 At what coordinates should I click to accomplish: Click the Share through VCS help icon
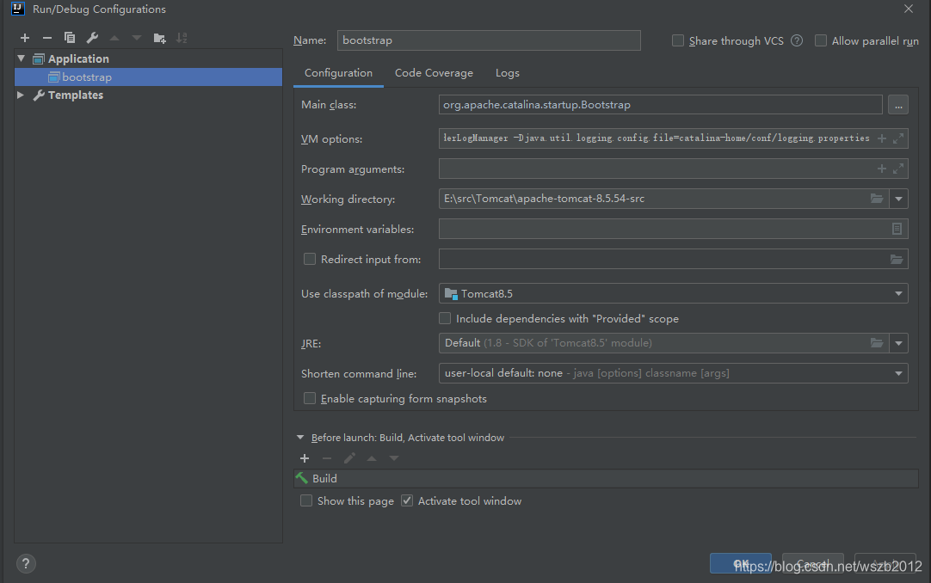[x=797, y=40]
